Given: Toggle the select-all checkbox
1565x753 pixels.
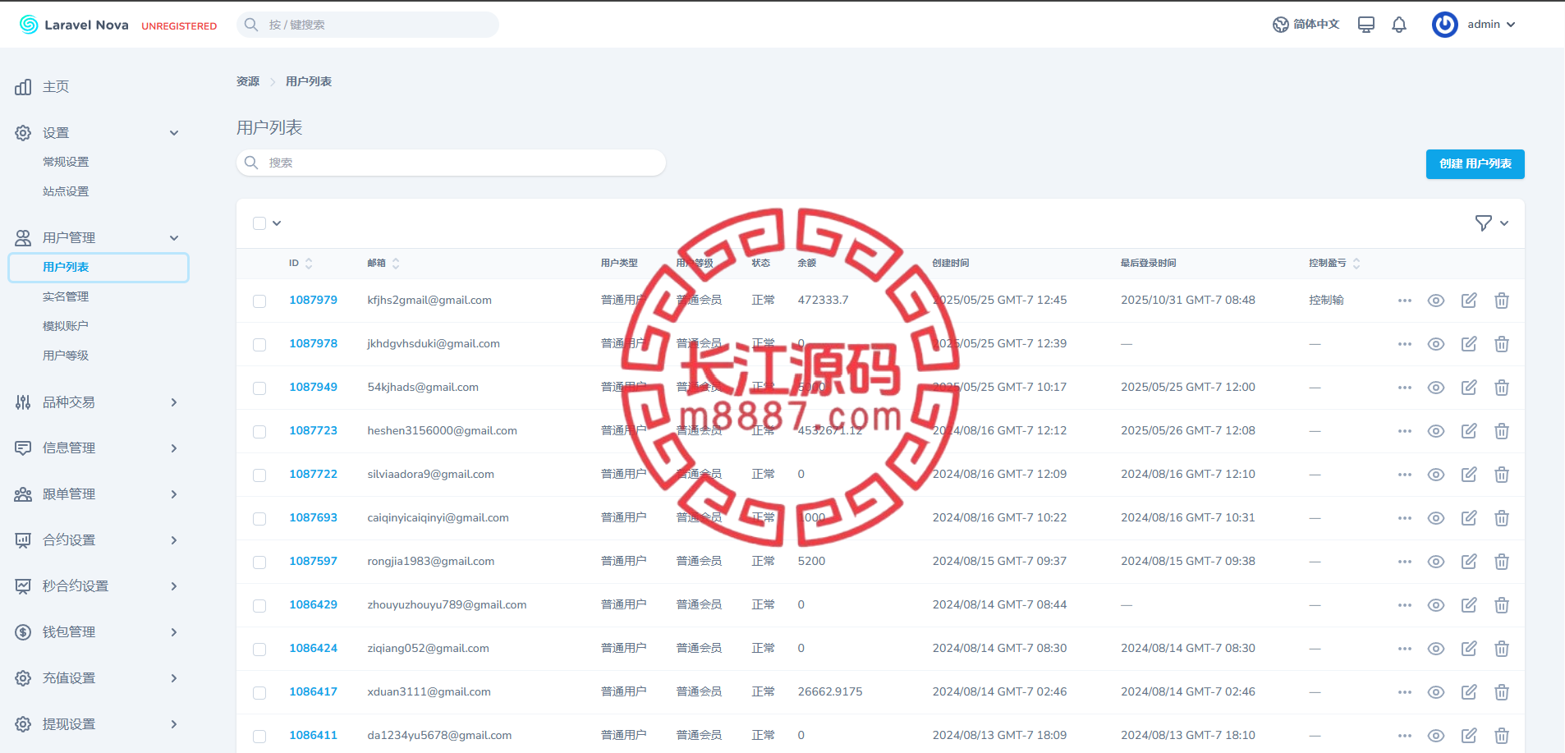Looking at the screenshot, I should coord(259,223).
